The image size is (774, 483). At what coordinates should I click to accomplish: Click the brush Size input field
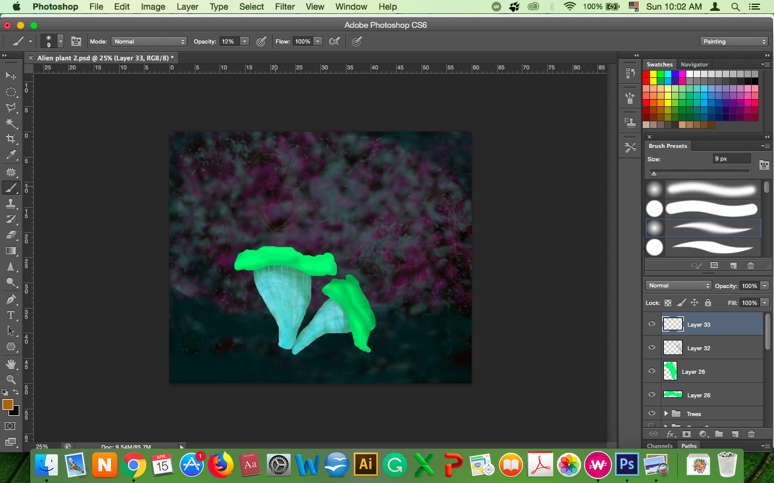click(732, 159)
